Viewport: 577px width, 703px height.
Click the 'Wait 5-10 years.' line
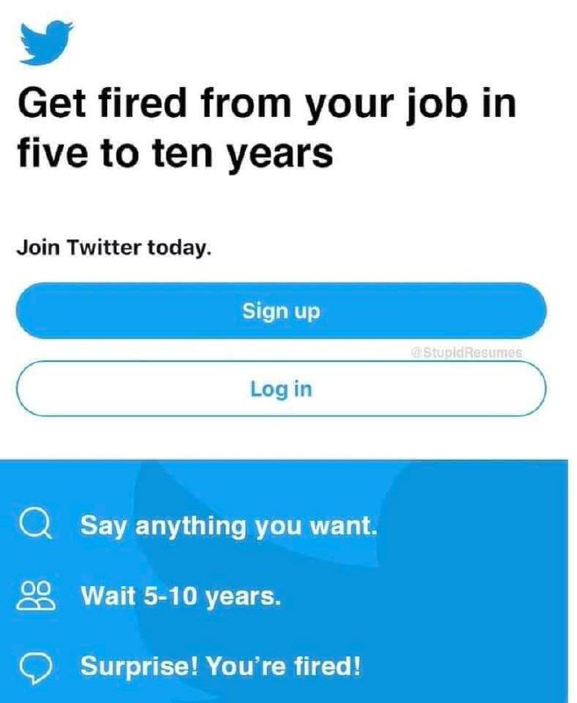pos(181,597)
